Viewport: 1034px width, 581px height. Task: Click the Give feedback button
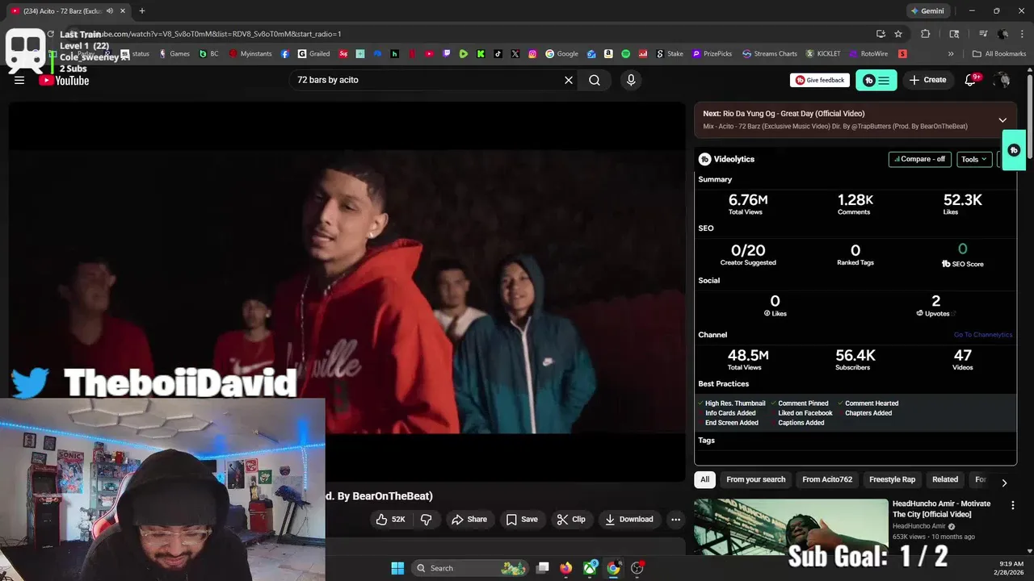pyautogui.click(x=820, y=80)
